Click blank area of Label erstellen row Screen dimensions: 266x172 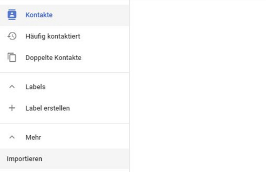(99, 108)
